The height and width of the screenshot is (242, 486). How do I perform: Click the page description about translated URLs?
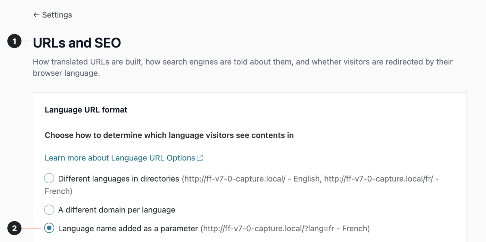243,68
